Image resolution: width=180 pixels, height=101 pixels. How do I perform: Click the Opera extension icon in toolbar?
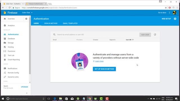point(170,8)
